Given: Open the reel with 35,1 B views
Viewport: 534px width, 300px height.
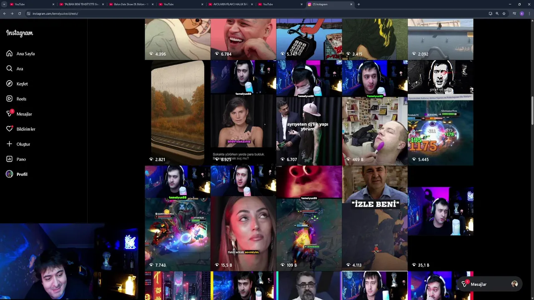Looking at the screenshot, I should 441,218.
